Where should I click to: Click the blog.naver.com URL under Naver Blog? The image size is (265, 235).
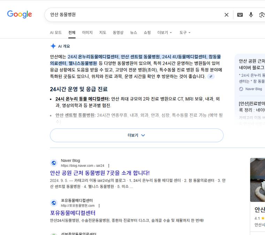(83, 166)
